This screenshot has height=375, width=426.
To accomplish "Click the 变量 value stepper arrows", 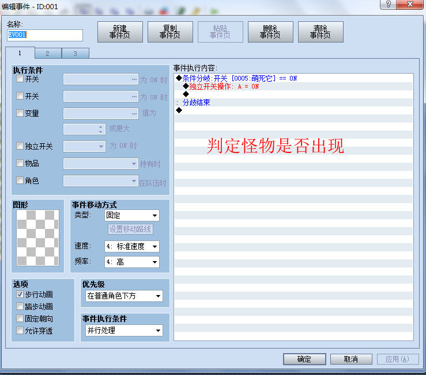I will click(x=100, y=129).
